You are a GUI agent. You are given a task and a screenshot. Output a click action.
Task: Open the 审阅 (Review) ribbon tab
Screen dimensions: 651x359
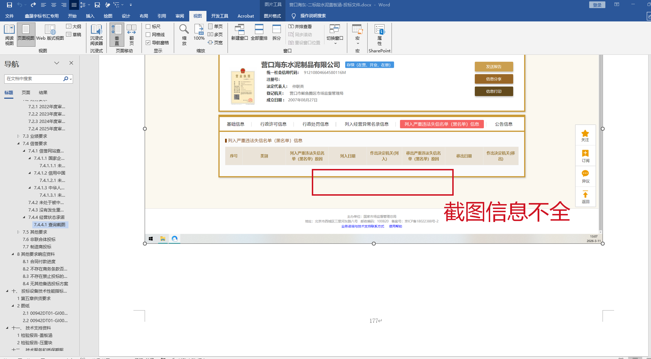[x=180, y=16]
